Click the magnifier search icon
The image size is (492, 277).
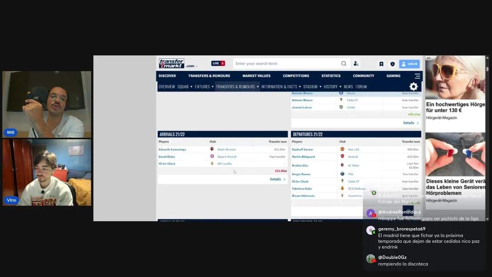pyautogui.click(x=344, y=63)
